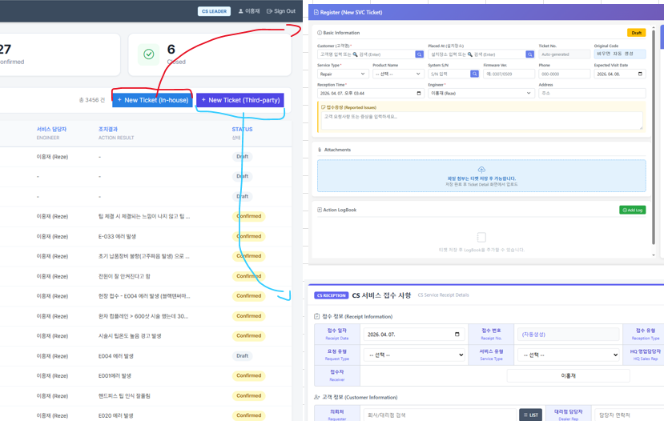
Task: Expand the Engineer dropdown
Action: coord(481,93)
